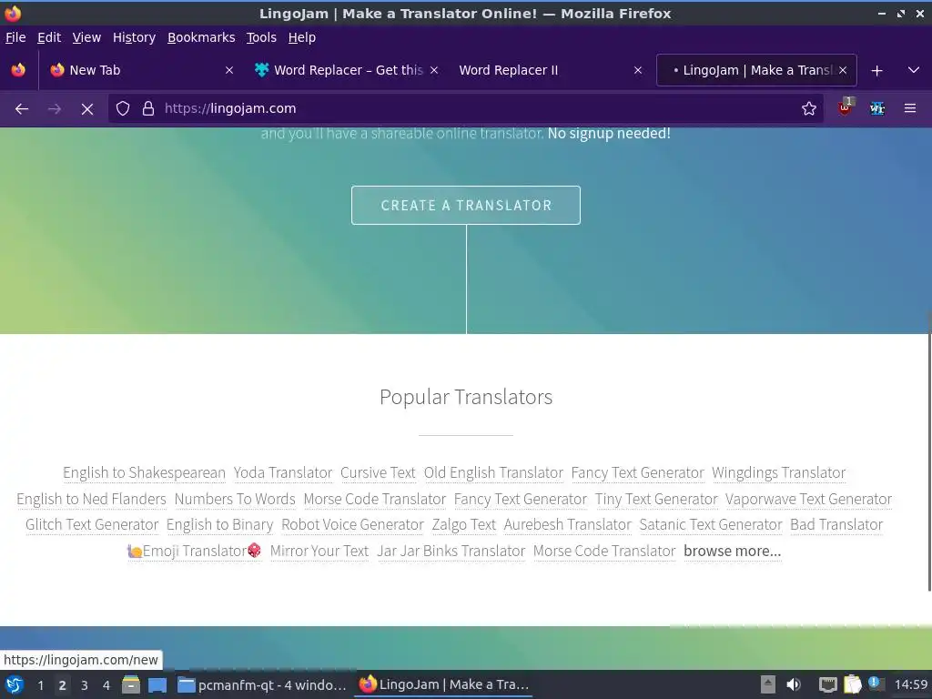The image size is (932, 699).
Task: Click the show desktop taskbar icon
Action: [x=157, y=685]
